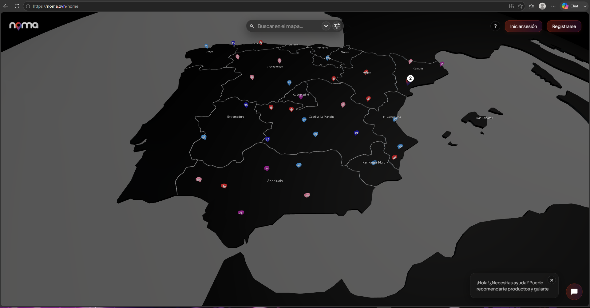Select the Islas Baleares region label
590x308 pixels.
(484, 118)
